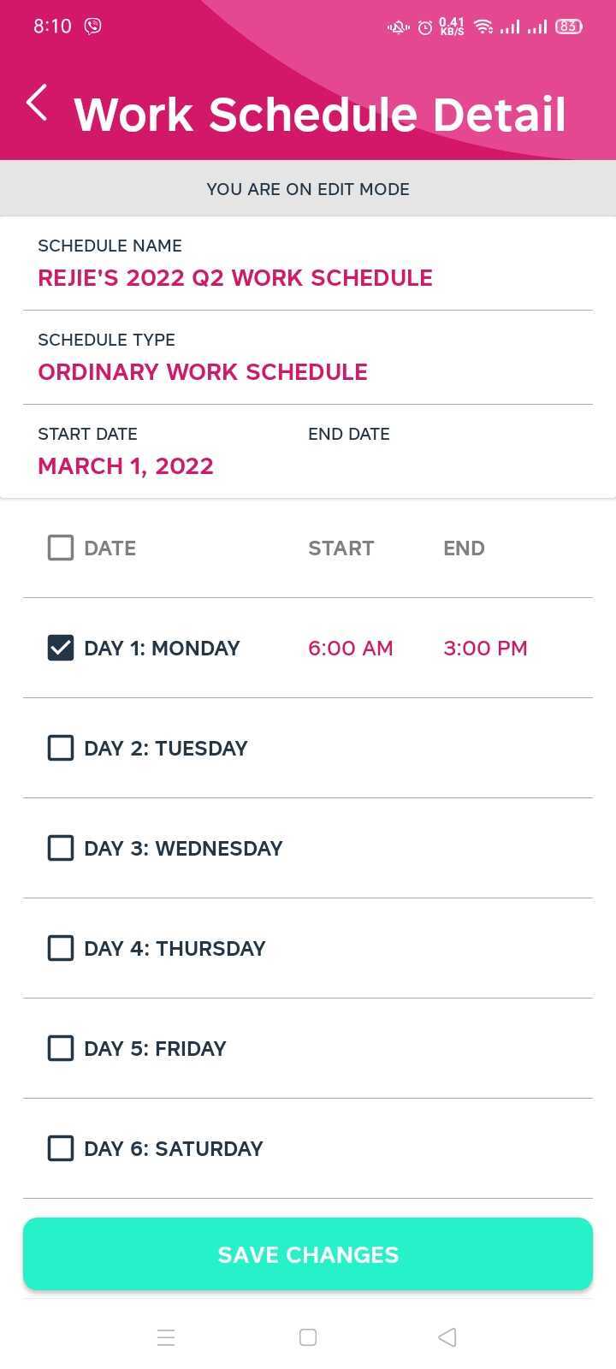Tap the alarm clock status icon
The height and width of the screenshot is (1369, 616).
click(x=425, y=27)
